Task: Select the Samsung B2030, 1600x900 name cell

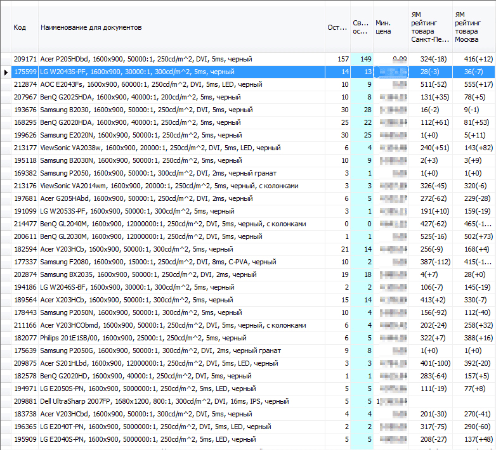Action: point(181,110)
